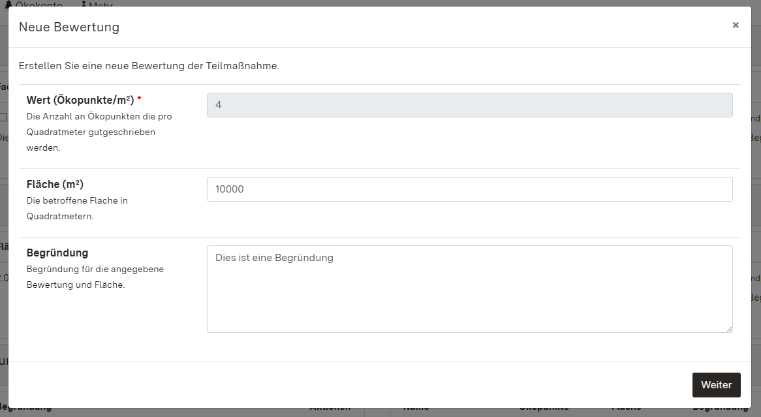
Task: Open the Mehr menu
Action: tap(101, 5)
